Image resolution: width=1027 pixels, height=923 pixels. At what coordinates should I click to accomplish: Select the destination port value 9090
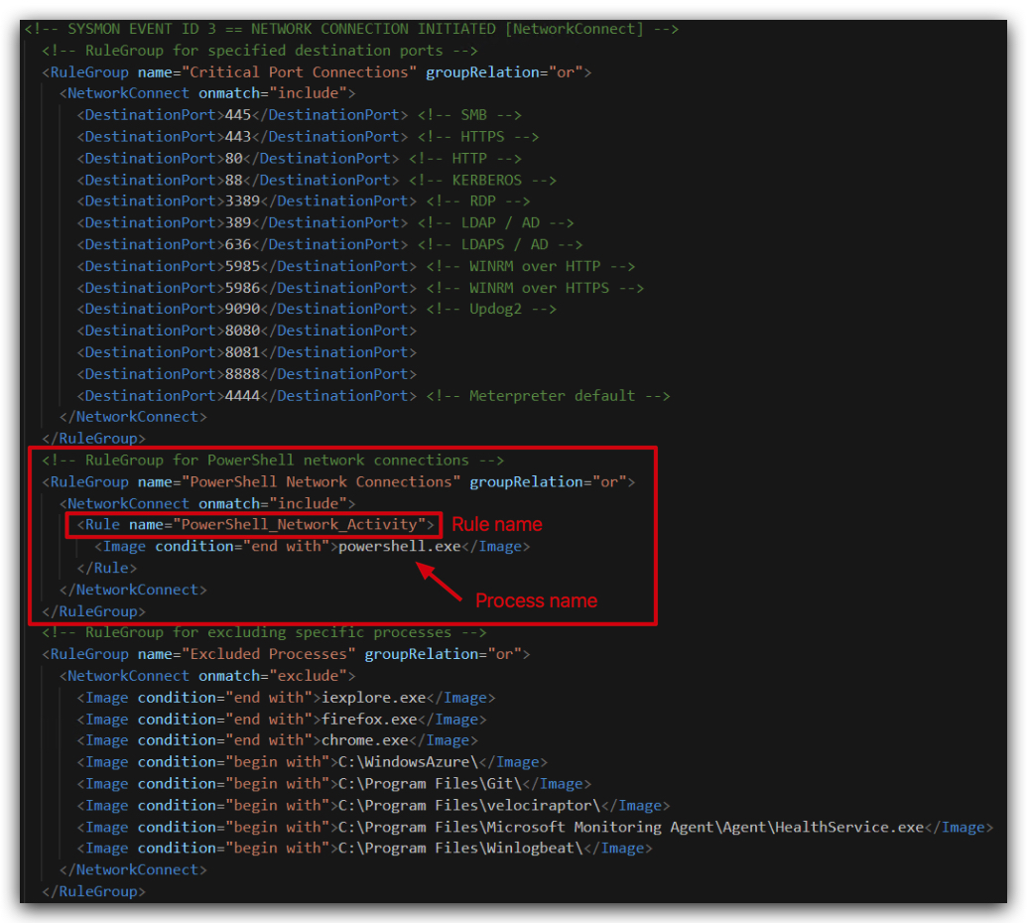[242, 309]
